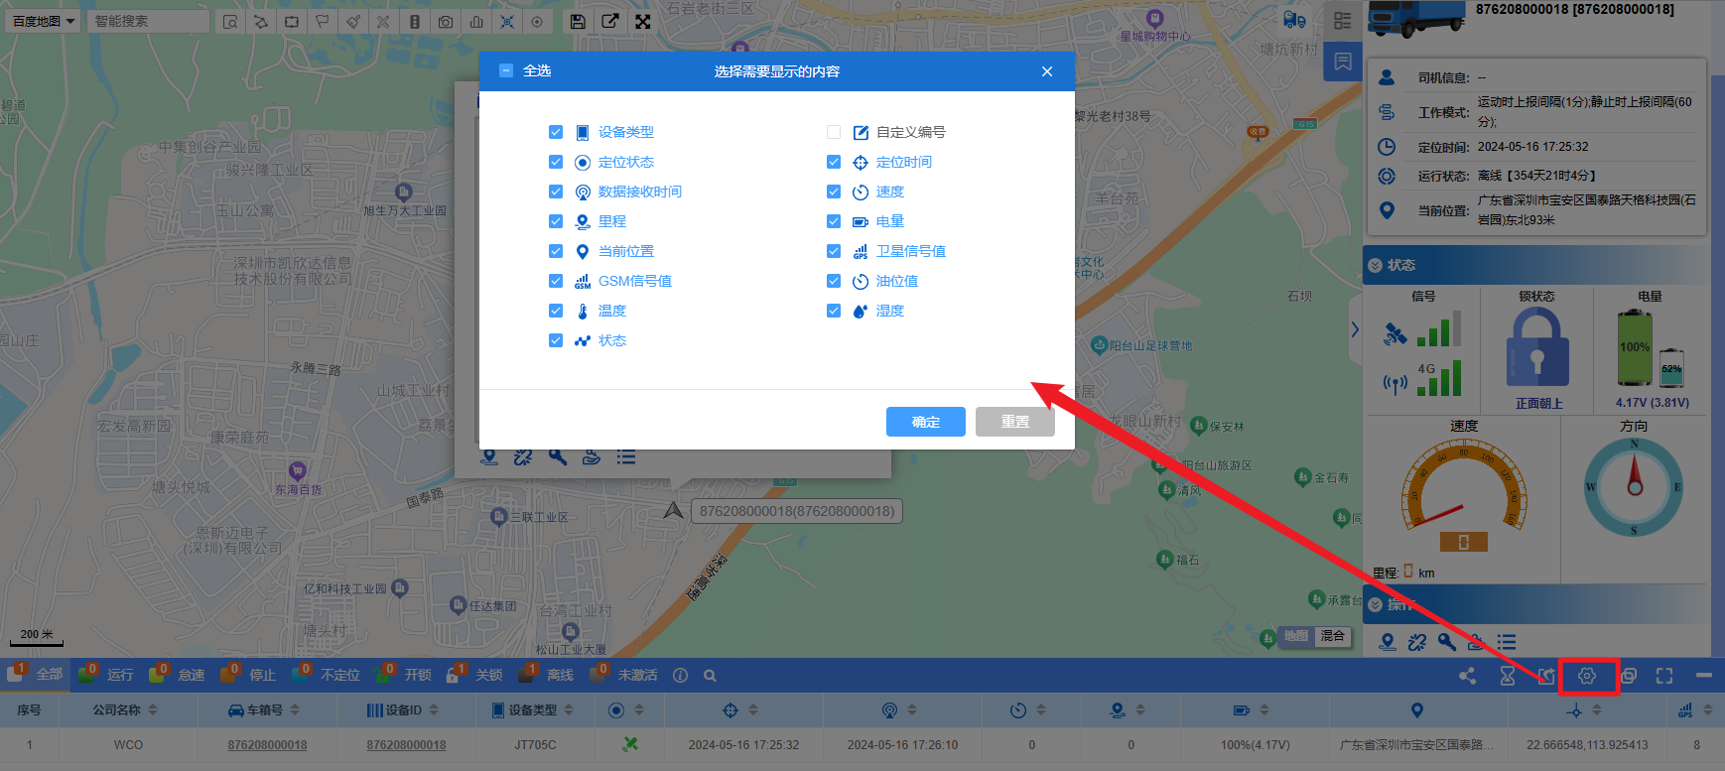1725x771 pixels.
Task: Click the fullscreen expand icon on map toolbar
Action: click(x=643, y=21)
